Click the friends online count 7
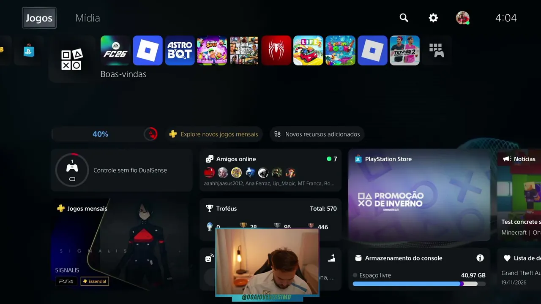 (335, 159)
